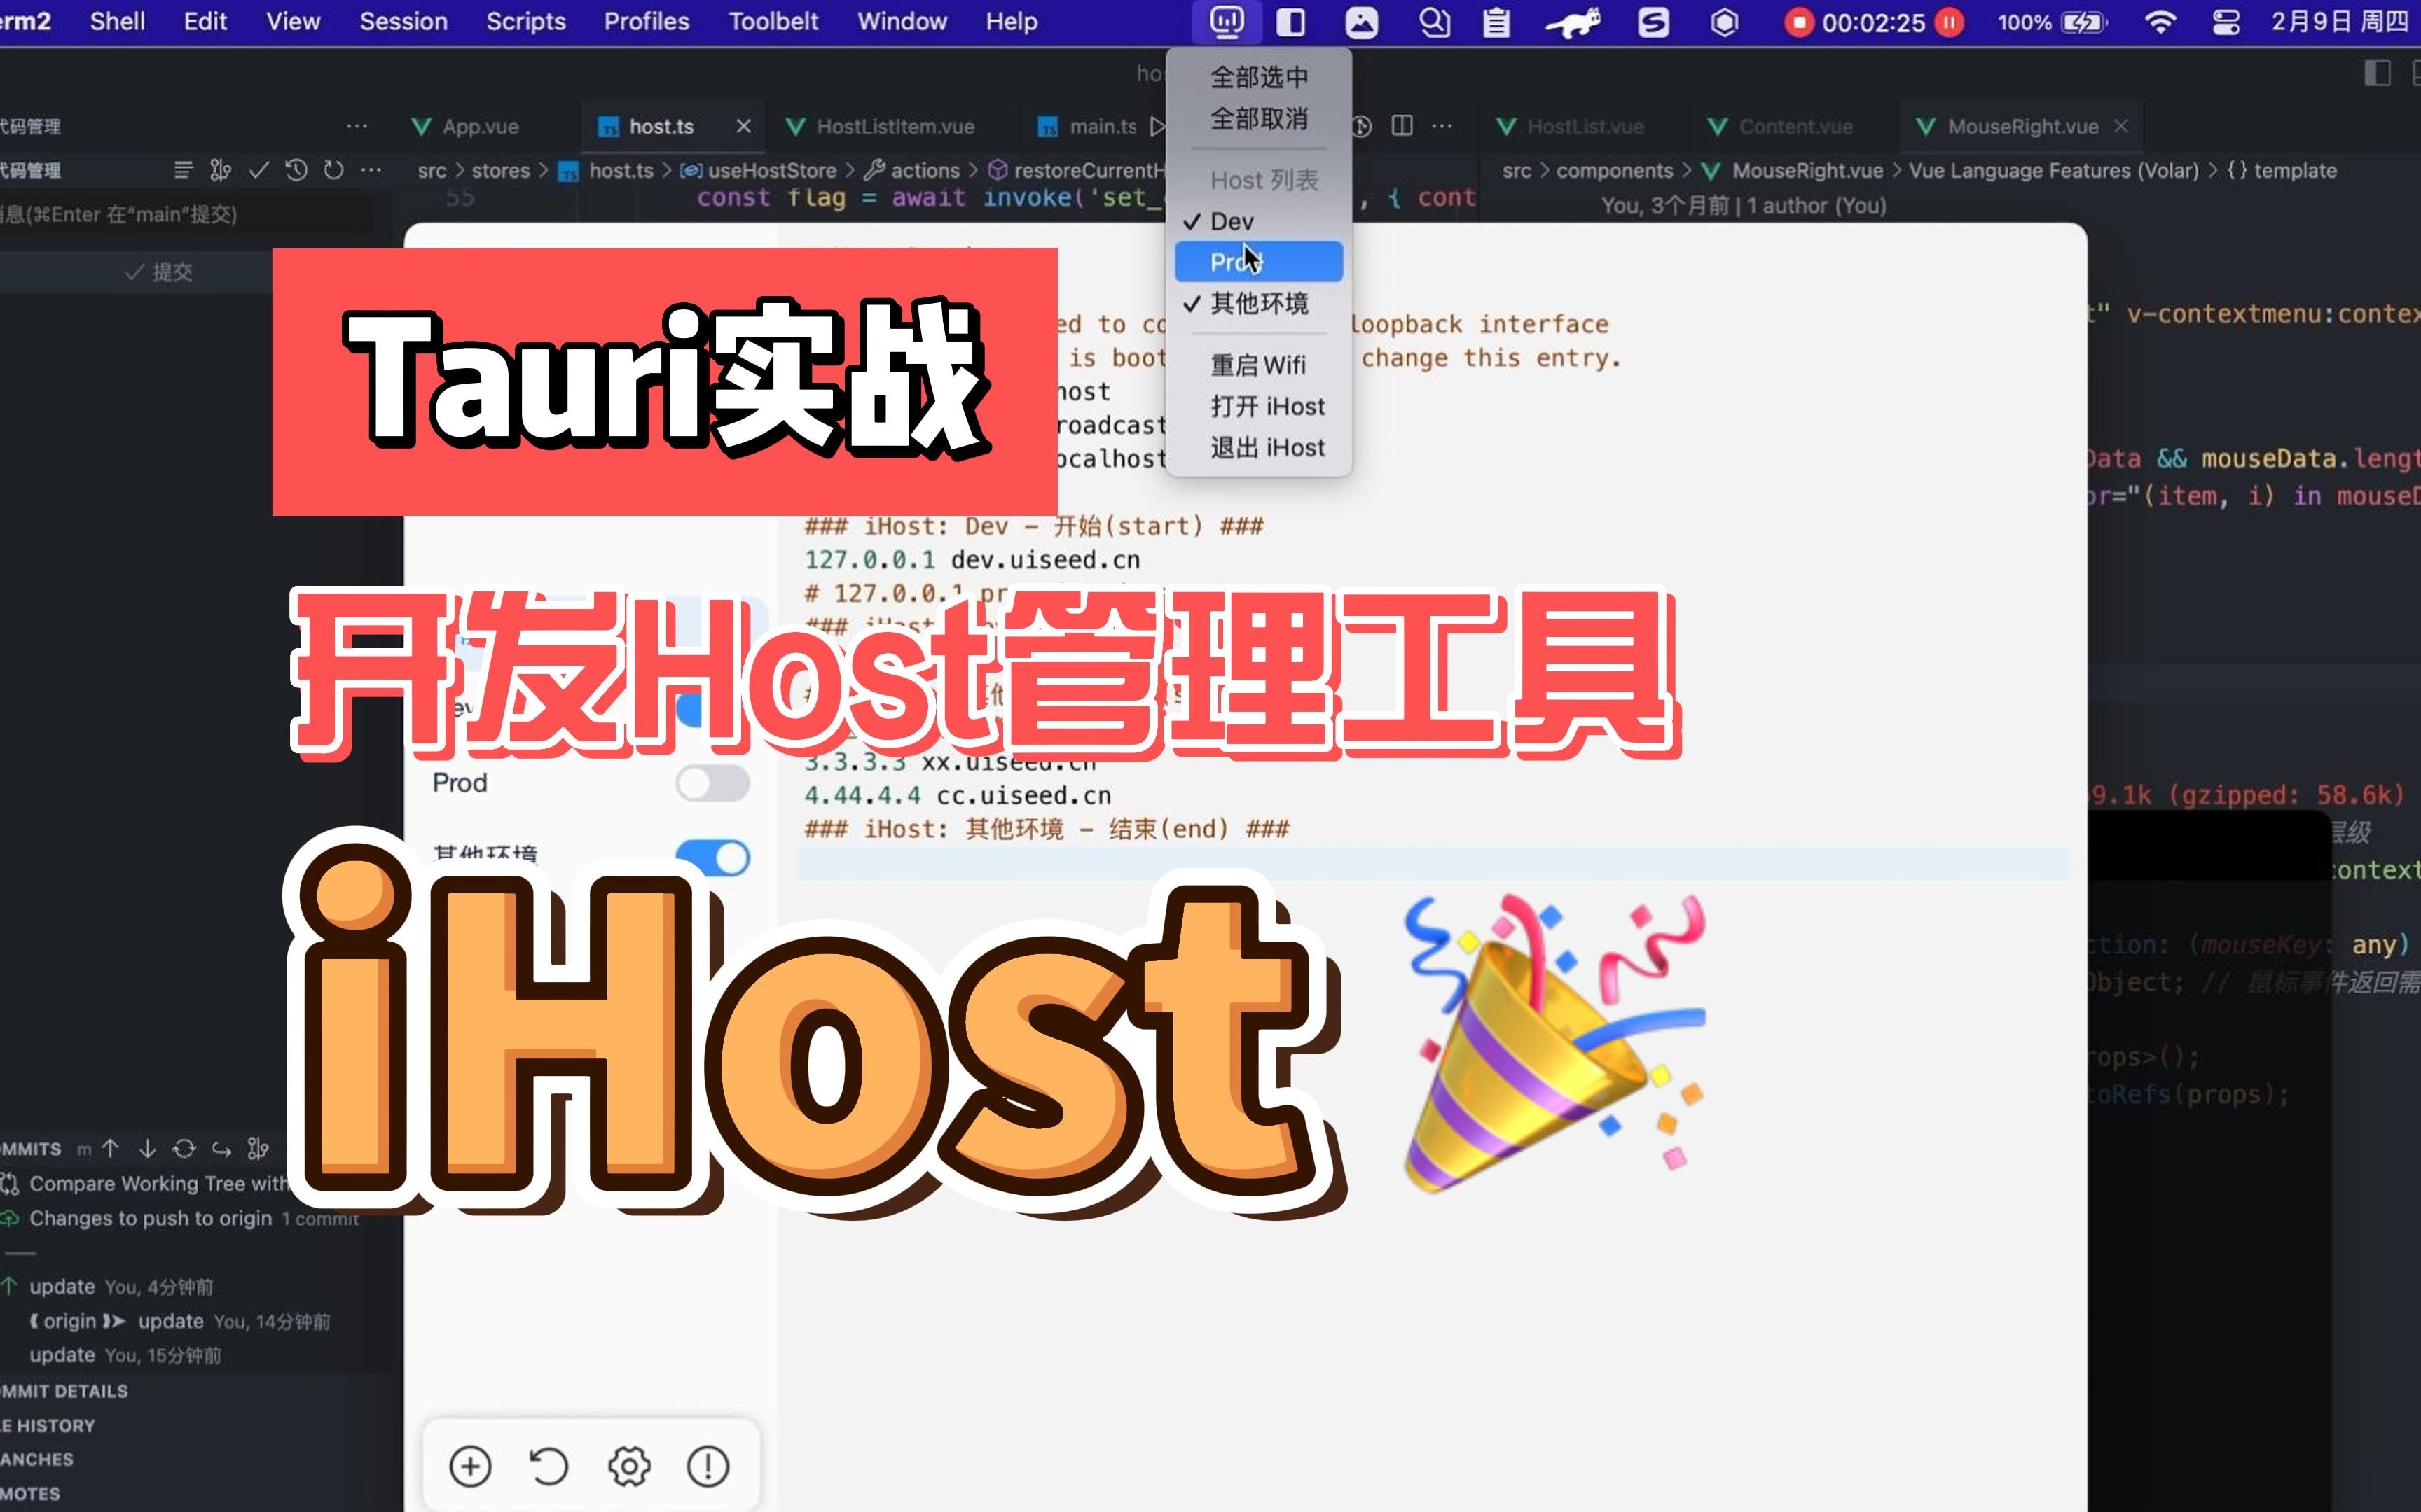
Task: Toggle the 其他环境 switch in iHost
Action: (x=712, y=858)
